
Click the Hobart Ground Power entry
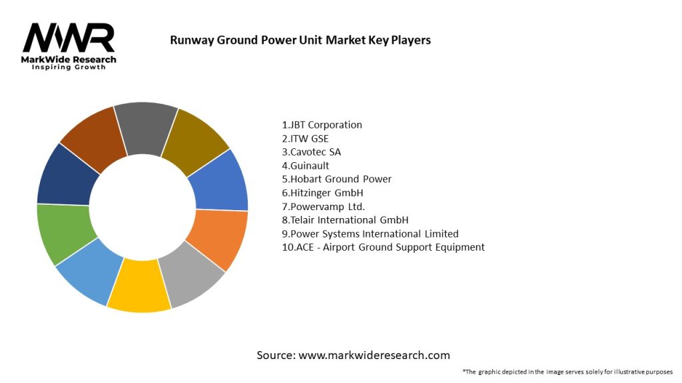(x=336, y=179)
